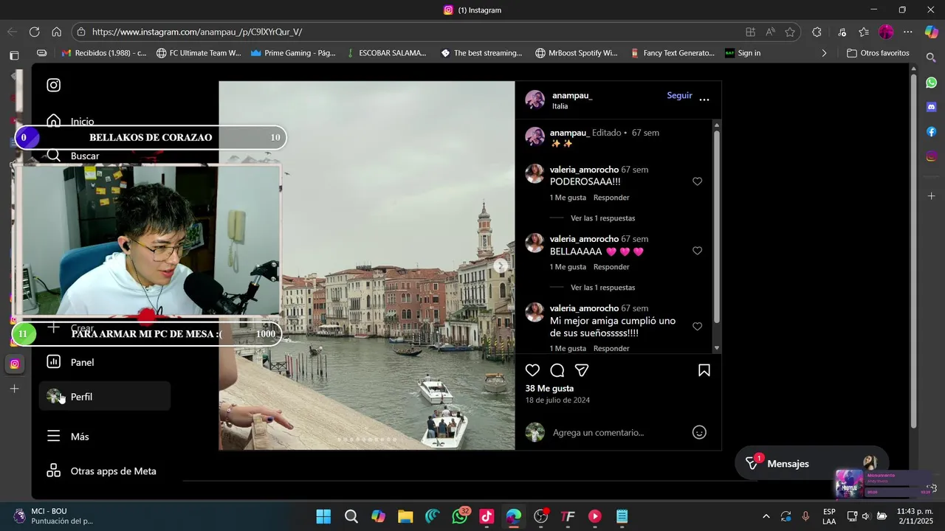Open the taskbar clock showing 11:43 p. m.

(915, 516)
